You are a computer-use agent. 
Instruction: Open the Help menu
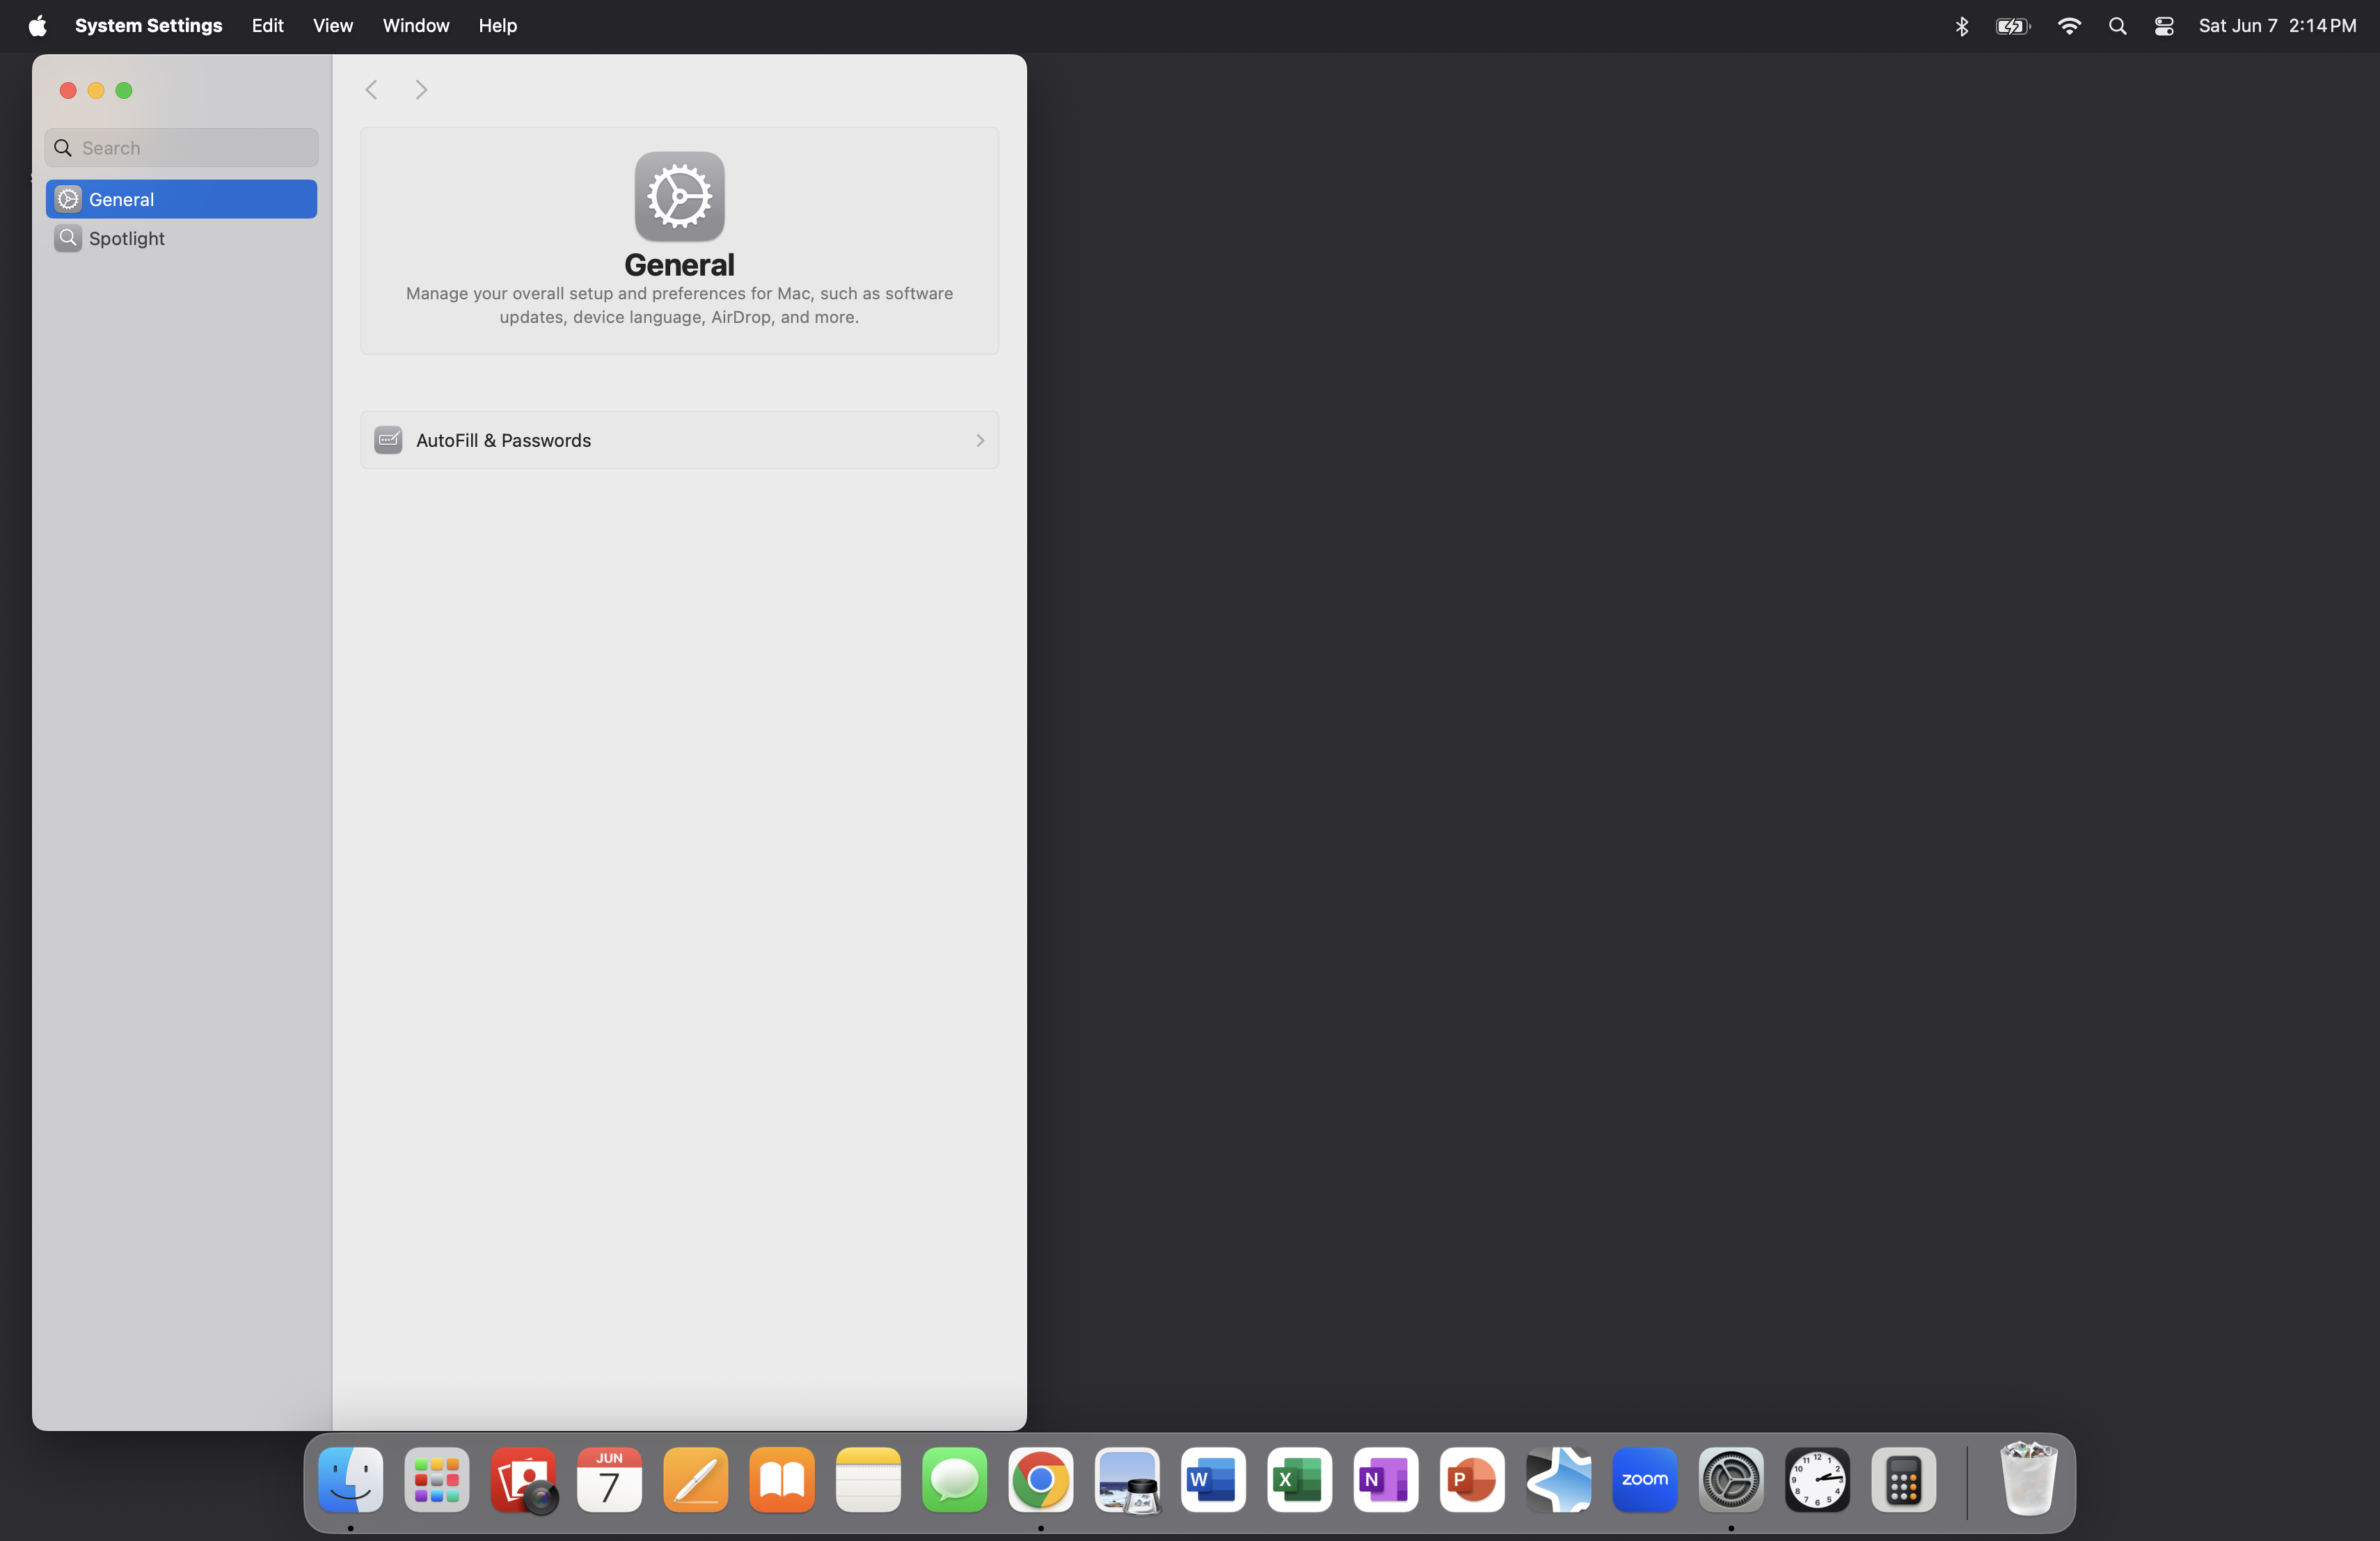(x=497, y=26)
